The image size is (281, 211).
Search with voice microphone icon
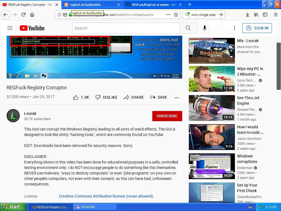[x=205, y=28]
